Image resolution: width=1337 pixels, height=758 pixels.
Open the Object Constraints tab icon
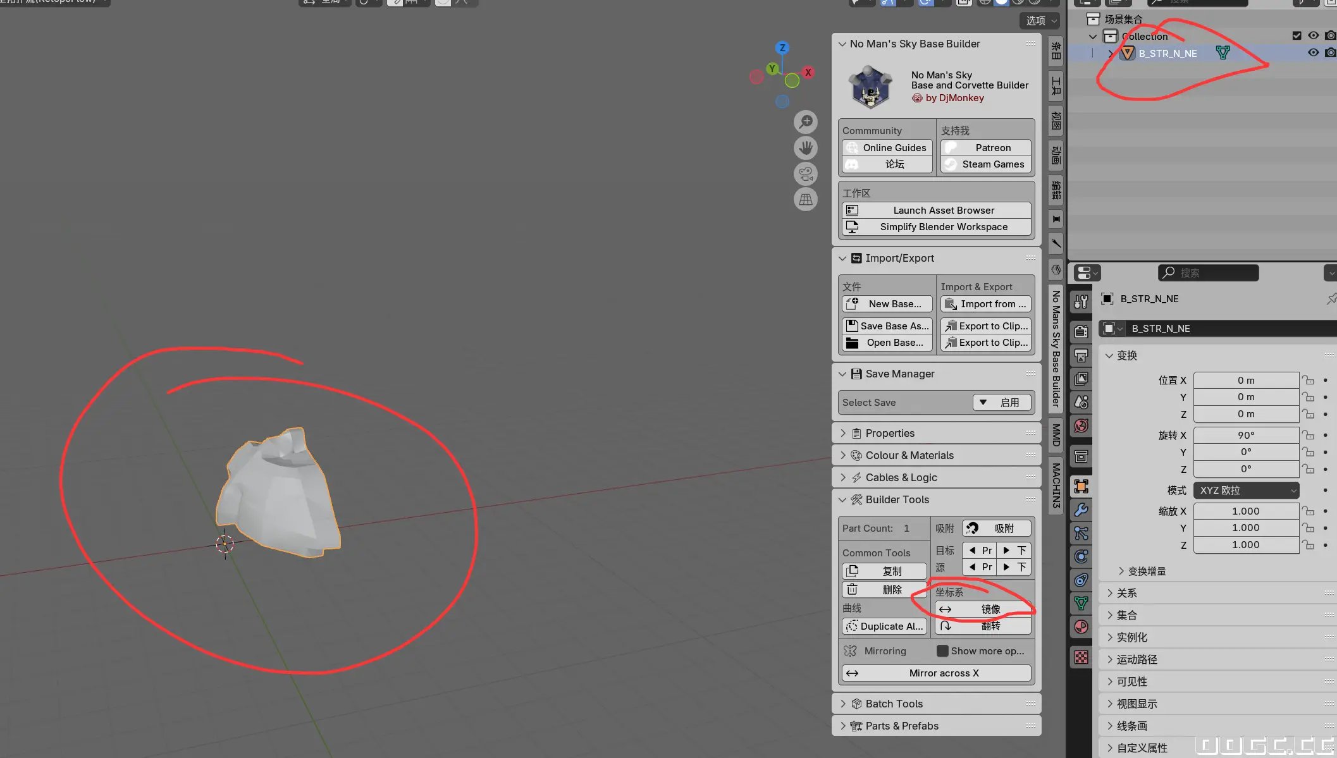point(1081,580)
